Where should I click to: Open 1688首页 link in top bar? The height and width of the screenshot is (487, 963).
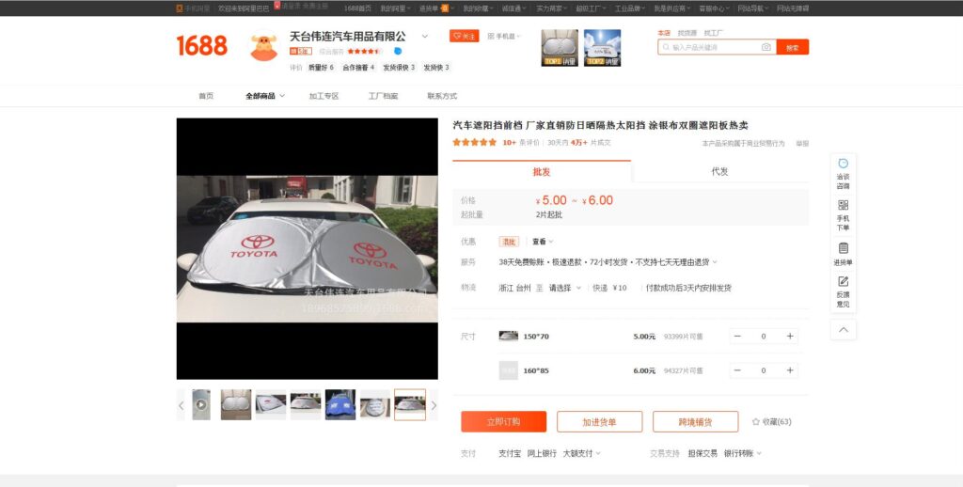click(x=357, y=8)
